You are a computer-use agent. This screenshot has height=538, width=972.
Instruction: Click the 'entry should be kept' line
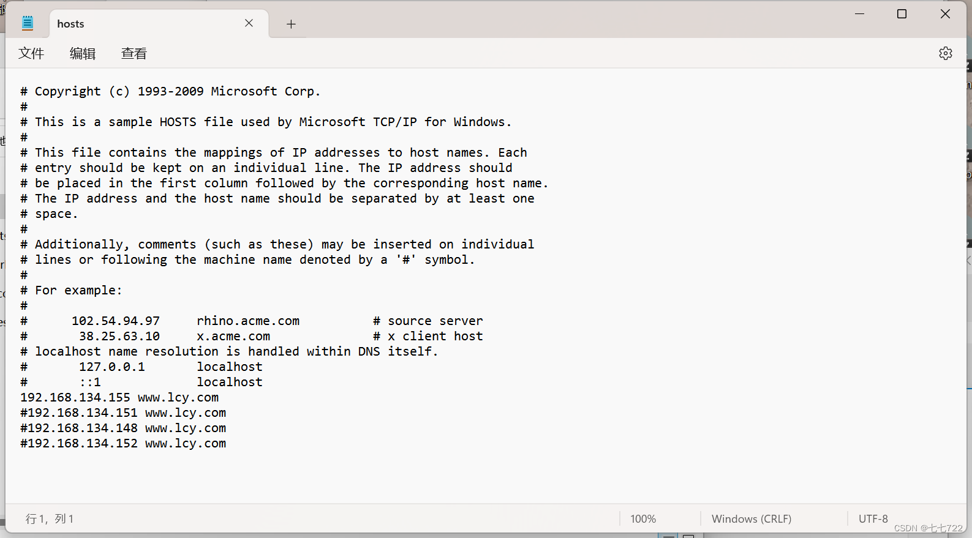click(266, 168)
